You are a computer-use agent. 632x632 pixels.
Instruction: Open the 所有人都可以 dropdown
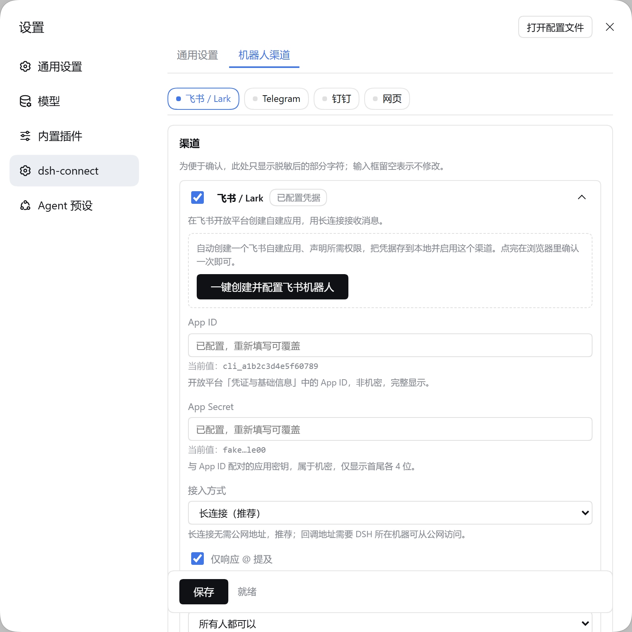390,623
